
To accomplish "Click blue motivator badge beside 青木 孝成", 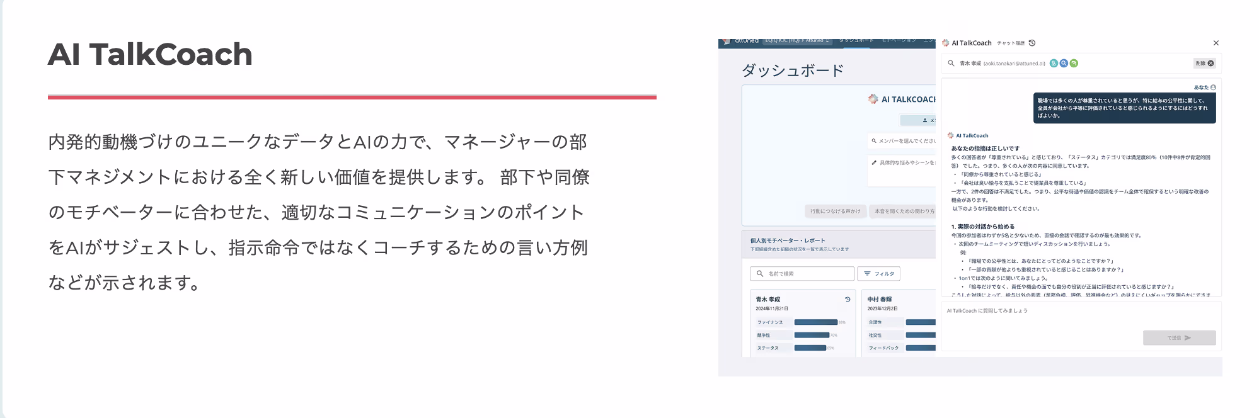I will [1064, 63].
